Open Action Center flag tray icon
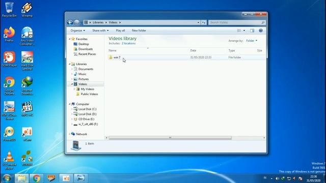The height and width of the screenshot is (183, 326). 301,178
